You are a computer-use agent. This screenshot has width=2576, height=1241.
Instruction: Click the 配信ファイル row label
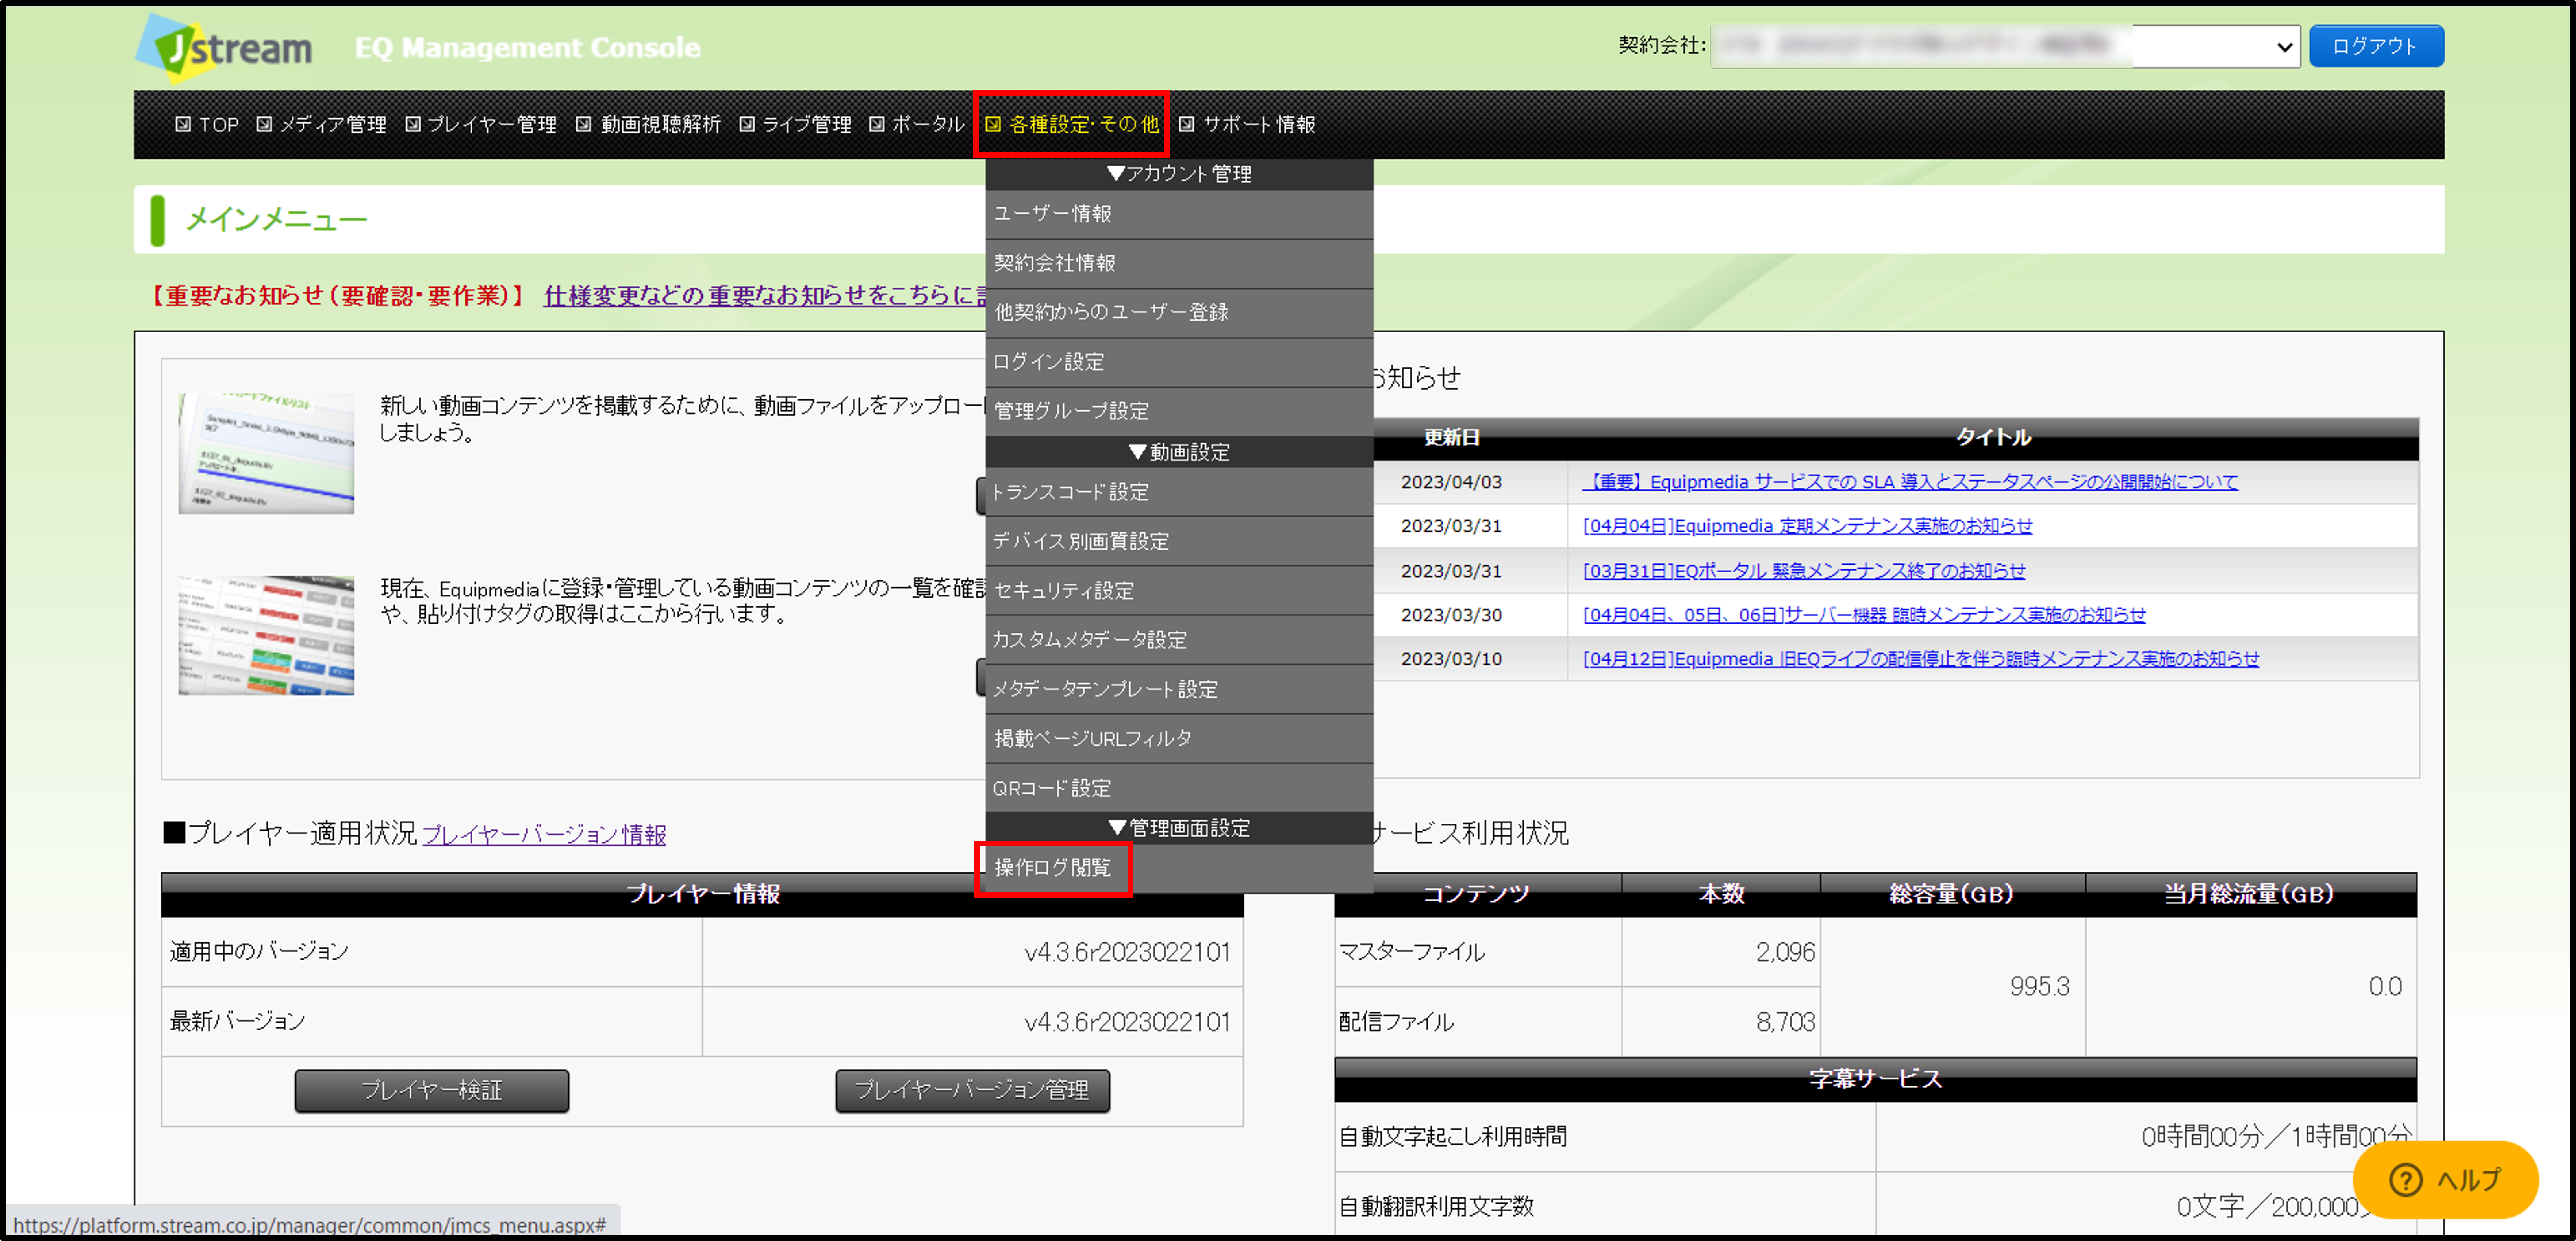point(1397,1022)
